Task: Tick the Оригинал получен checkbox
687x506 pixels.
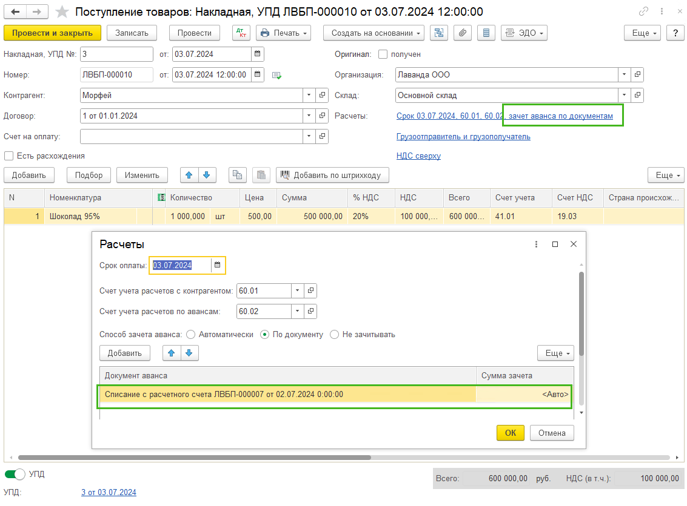Action: [x=383, y=54]
